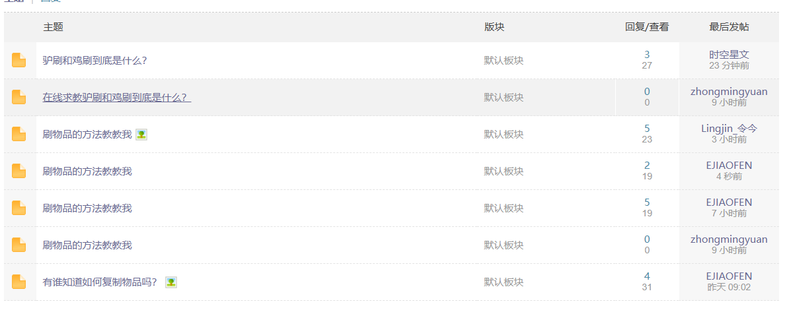This screenshot has width=787, height=314.
Task: View profile of user 时空星文
Action: [x=729, y=55]
